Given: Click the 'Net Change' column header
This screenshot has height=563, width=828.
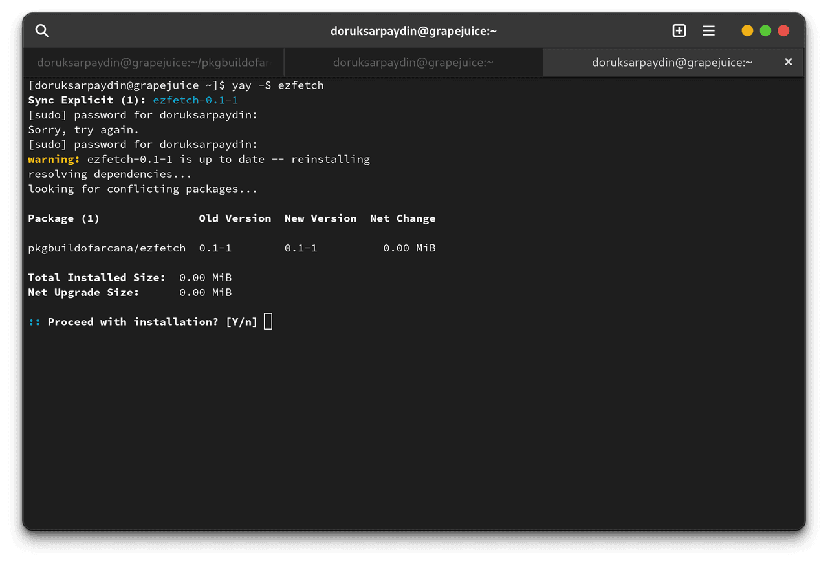Looking at the screenshot, I should [402, 218].
